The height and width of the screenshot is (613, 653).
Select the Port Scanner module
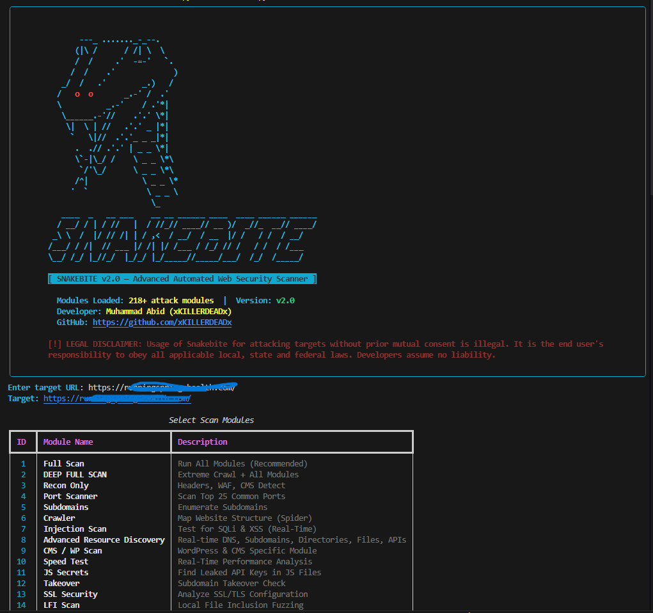click(70, 496)
